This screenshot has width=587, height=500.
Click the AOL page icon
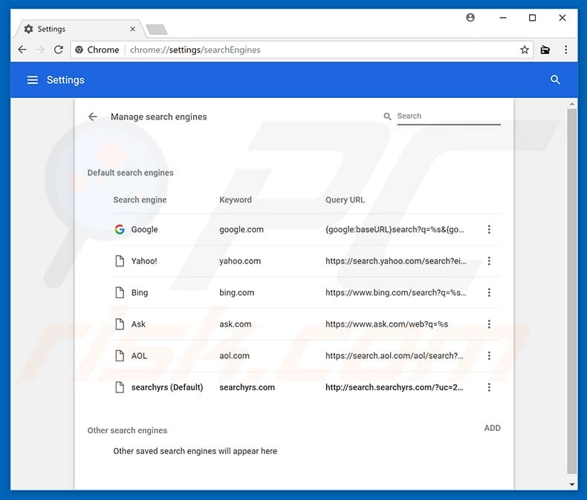[x=120, y=356]
